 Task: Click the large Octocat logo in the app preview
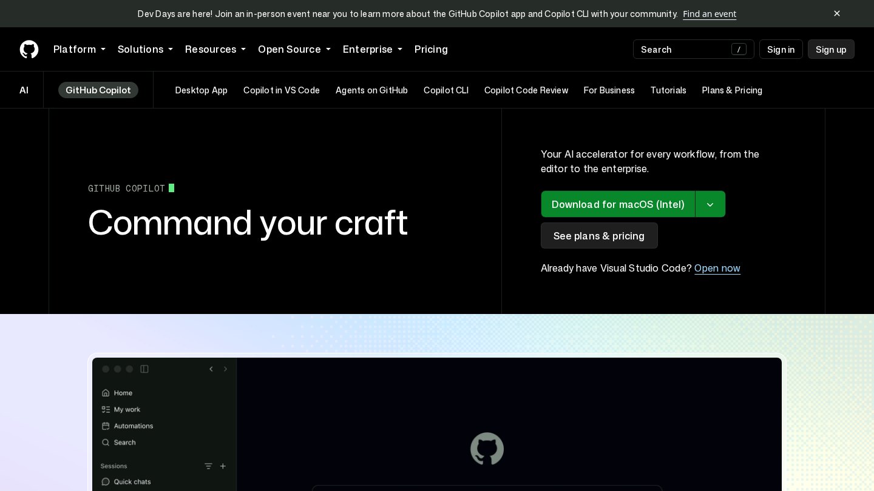click(x=487, y=449)
